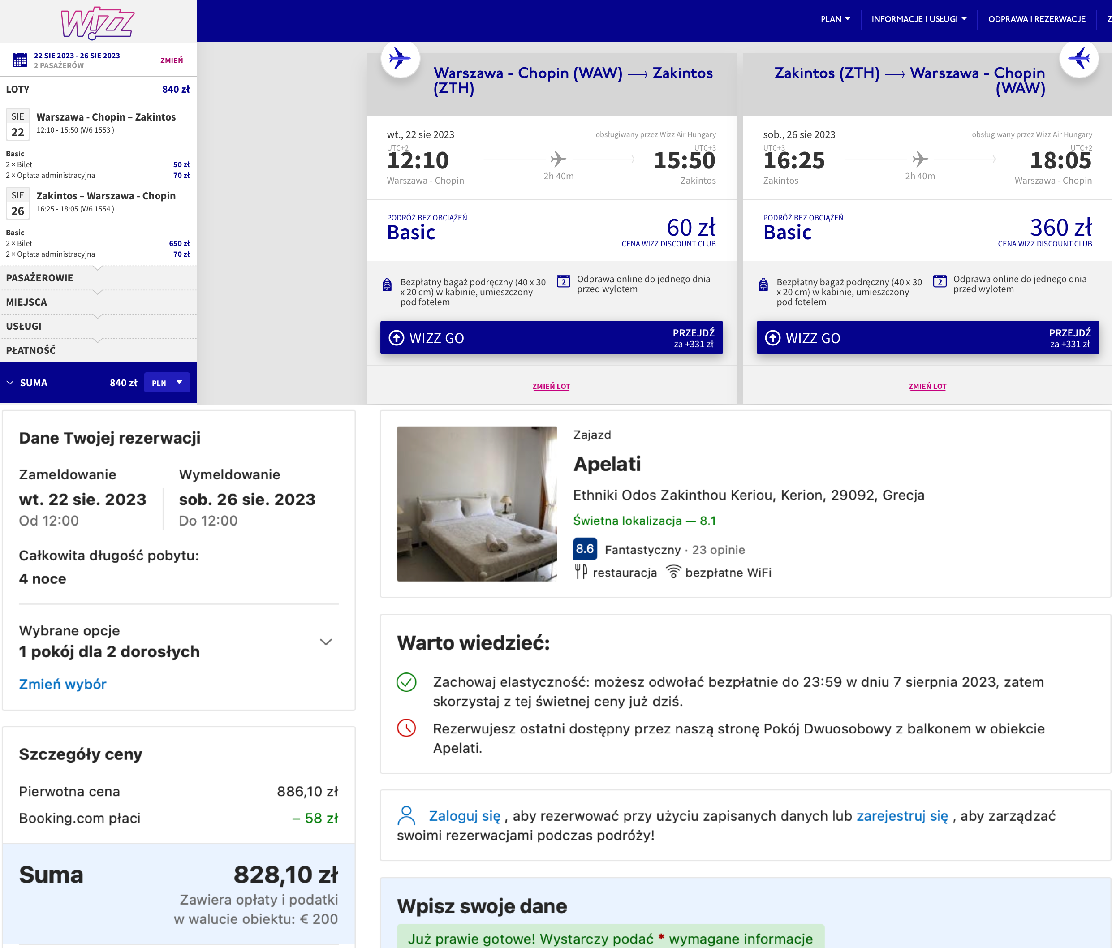
Task: Open the PLN currency dropdown
Action: click(x=167, y=383)
